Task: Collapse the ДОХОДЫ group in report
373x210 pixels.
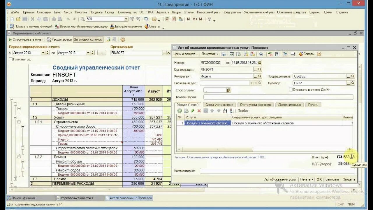Action: [12, 99]
